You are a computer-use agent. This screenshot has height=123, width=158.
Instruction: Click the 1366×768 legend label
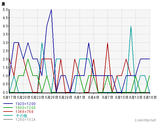(x=24, y=112)
